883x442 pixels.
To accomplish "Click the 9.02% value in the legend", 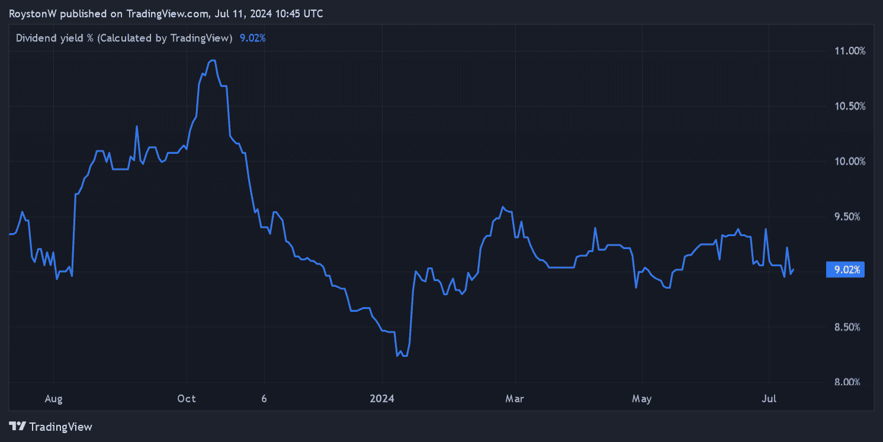I will [252, 38].
